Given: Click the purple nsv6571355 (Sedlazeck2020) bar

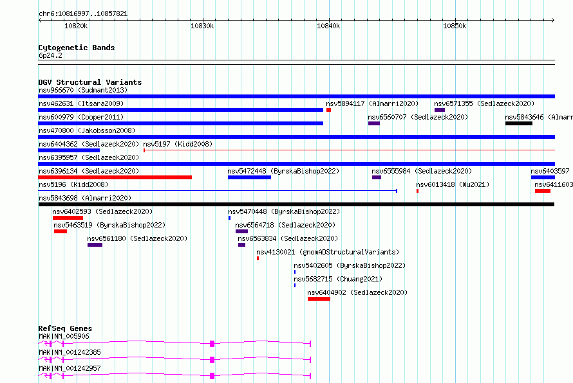Looking at the screenshot, I should [440, 110].
